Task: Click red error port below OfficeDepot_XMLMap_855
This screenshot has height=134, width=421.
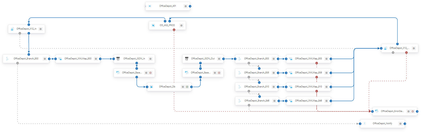Action: click(317, 63)
